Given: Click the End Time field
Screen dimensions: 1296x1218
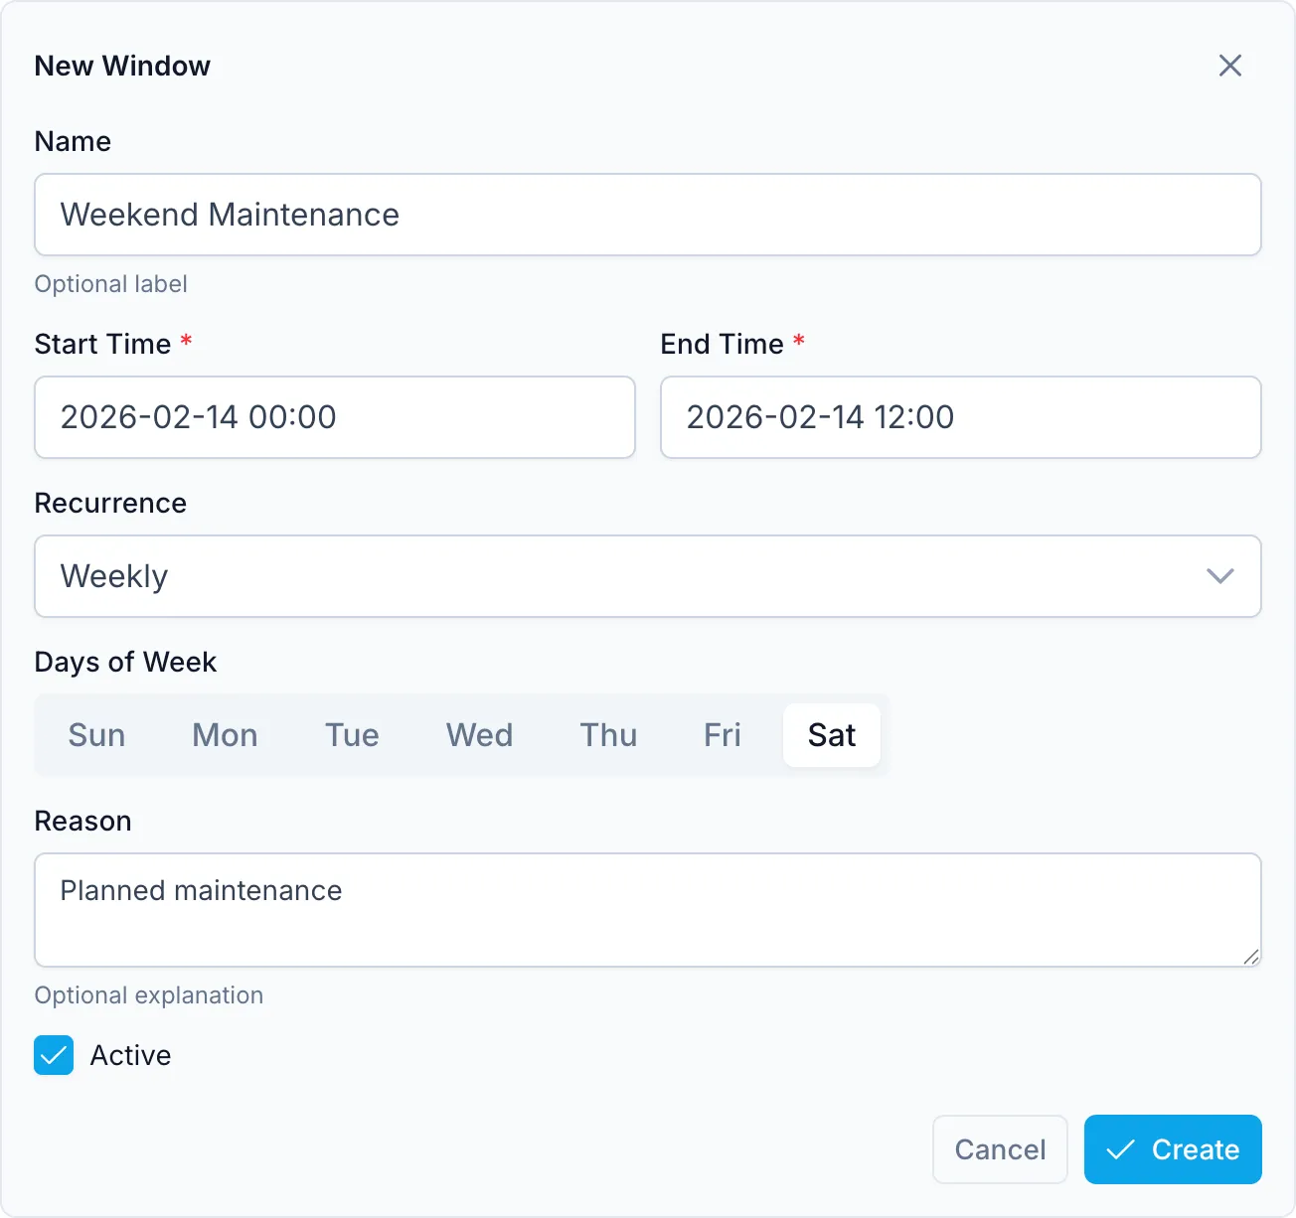Looking at the screenshot, I should click(961, 417).
